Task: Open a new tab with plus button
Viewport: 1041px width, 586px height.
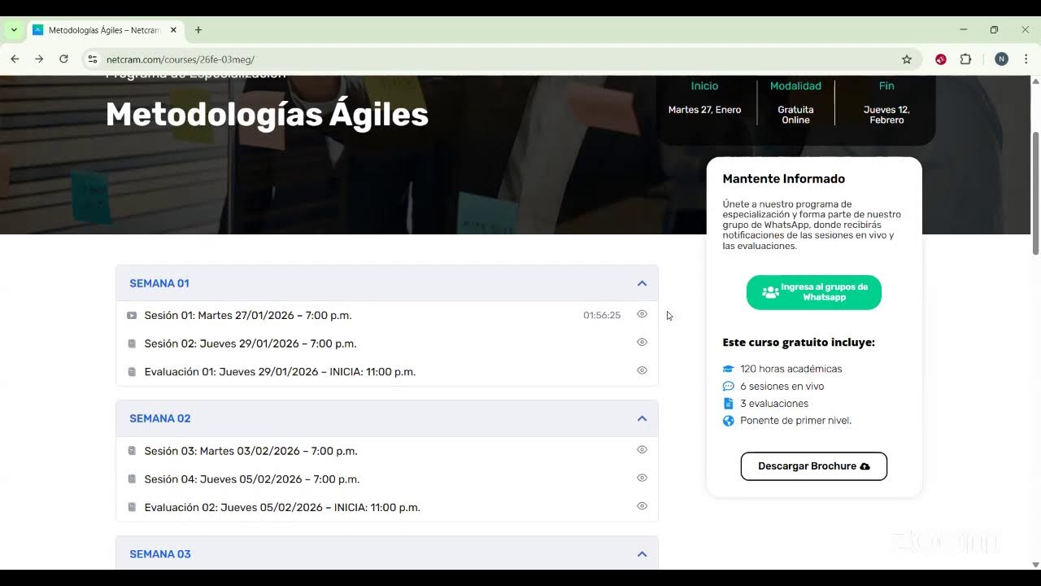Action: pos(198,30)
